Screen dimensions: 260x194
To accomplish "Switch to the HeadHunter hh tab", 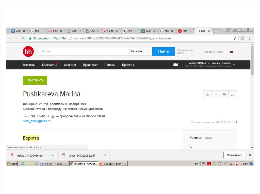I will pyautogui.click(x=184, y=31).
